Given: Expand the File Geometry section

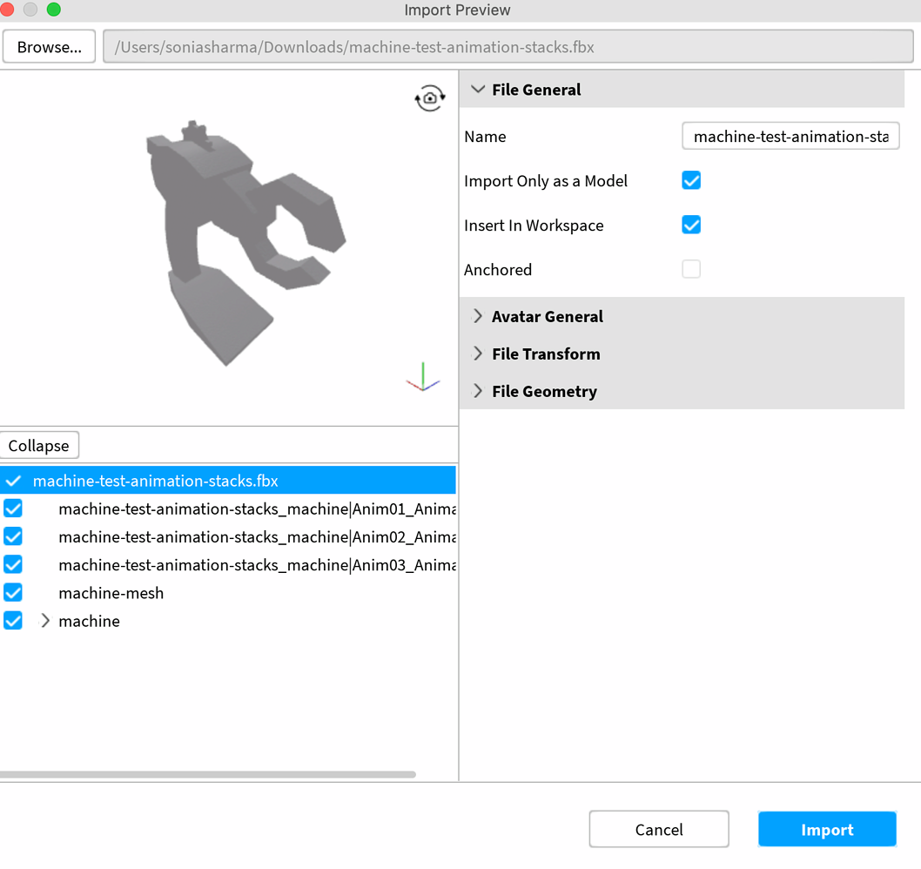Looking at the screenshot, I should [x=478, y=391].
